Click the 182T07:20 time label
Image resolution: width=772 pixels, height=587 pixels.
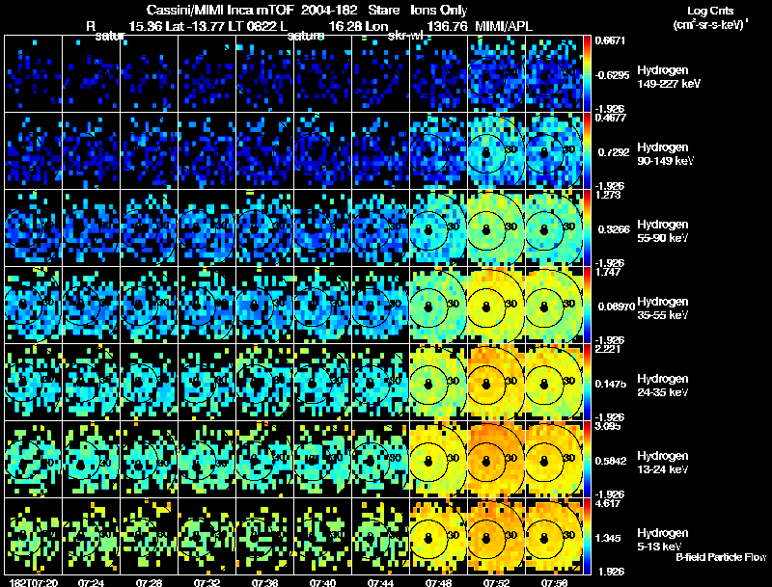click(x=34, y=582)
